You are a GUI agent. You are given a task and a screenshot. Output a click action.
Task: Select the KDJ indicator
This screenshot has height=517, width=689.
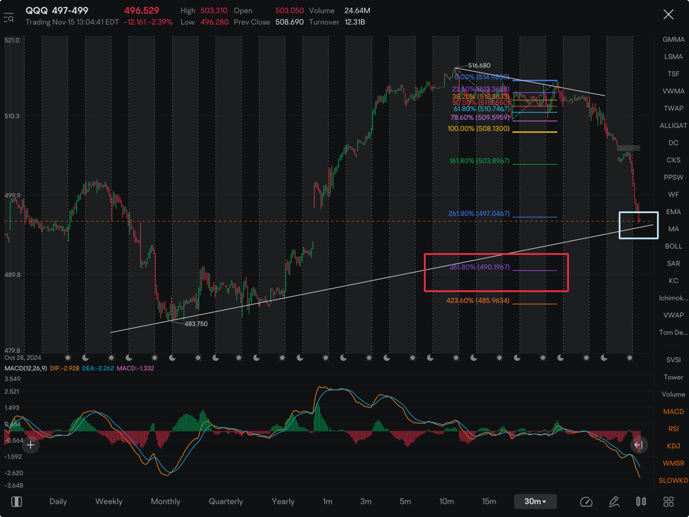(x=673, y=446)
